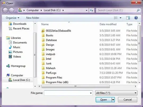143x107 pixels.
Task: Click the Cancel button
Action: tap(127, 100)
